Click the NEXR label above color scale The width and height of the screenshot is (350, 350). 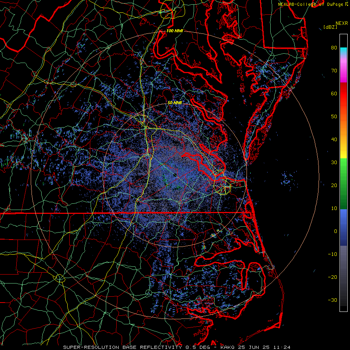click(x=342, y=23)
